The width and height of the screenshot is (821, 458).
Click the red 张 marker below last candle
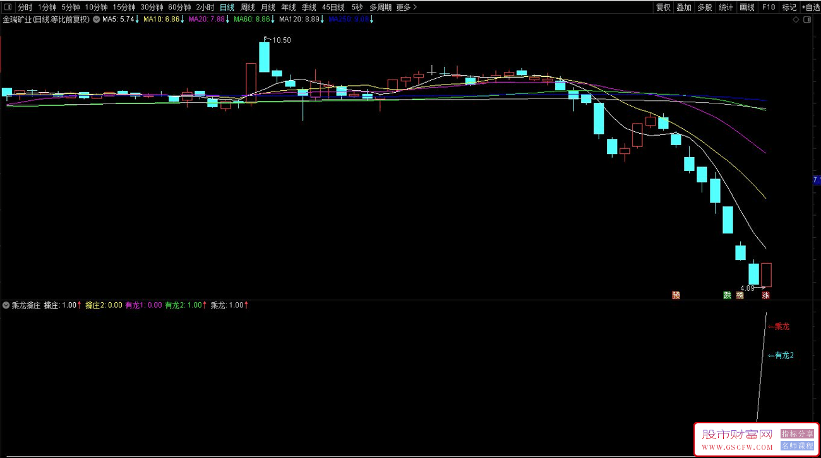click(x=766, y=295)
